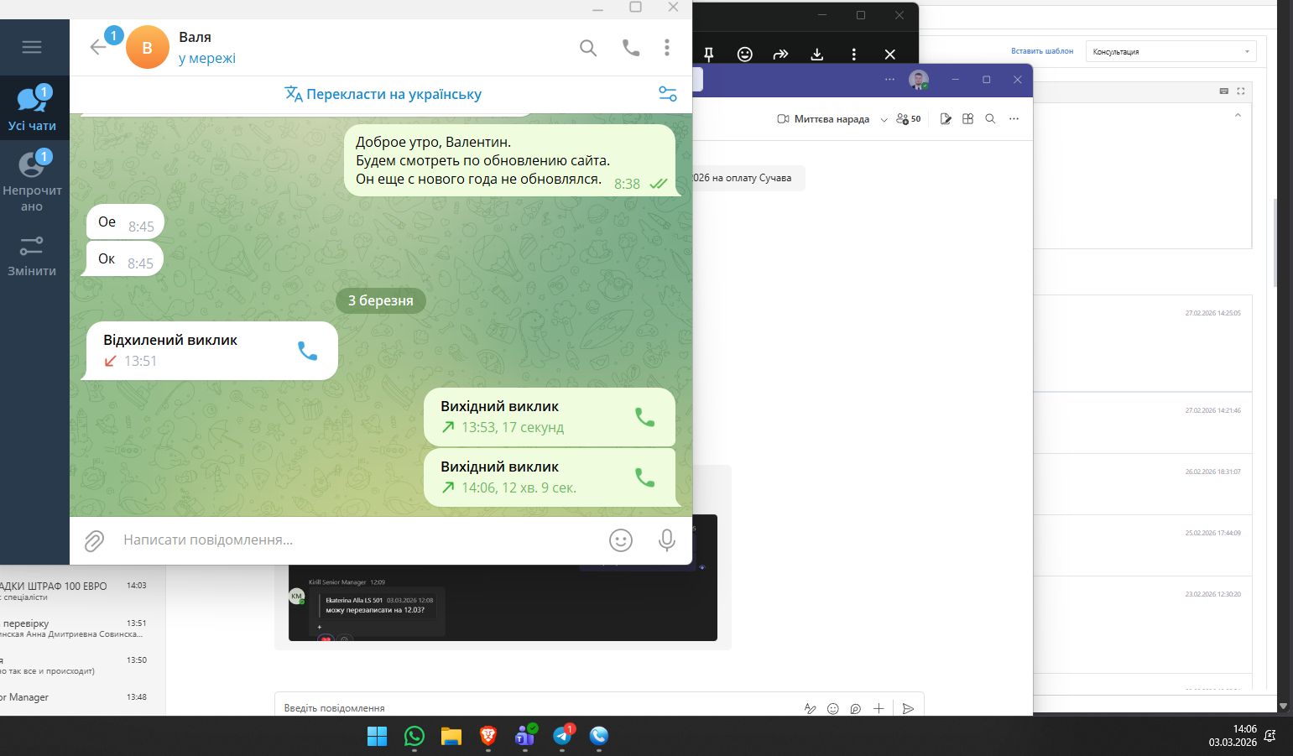Open Teams title bar settings ellipsis

889,80
